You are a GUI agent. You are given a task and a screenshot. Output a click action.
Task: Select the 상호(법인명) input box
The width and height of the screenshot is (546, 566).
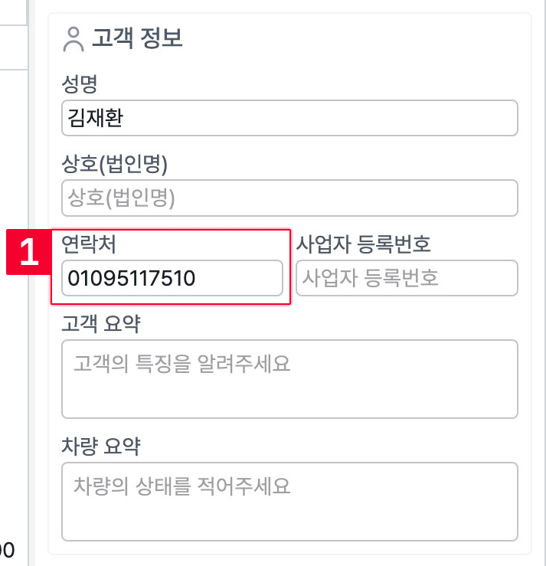click(289, 198)
